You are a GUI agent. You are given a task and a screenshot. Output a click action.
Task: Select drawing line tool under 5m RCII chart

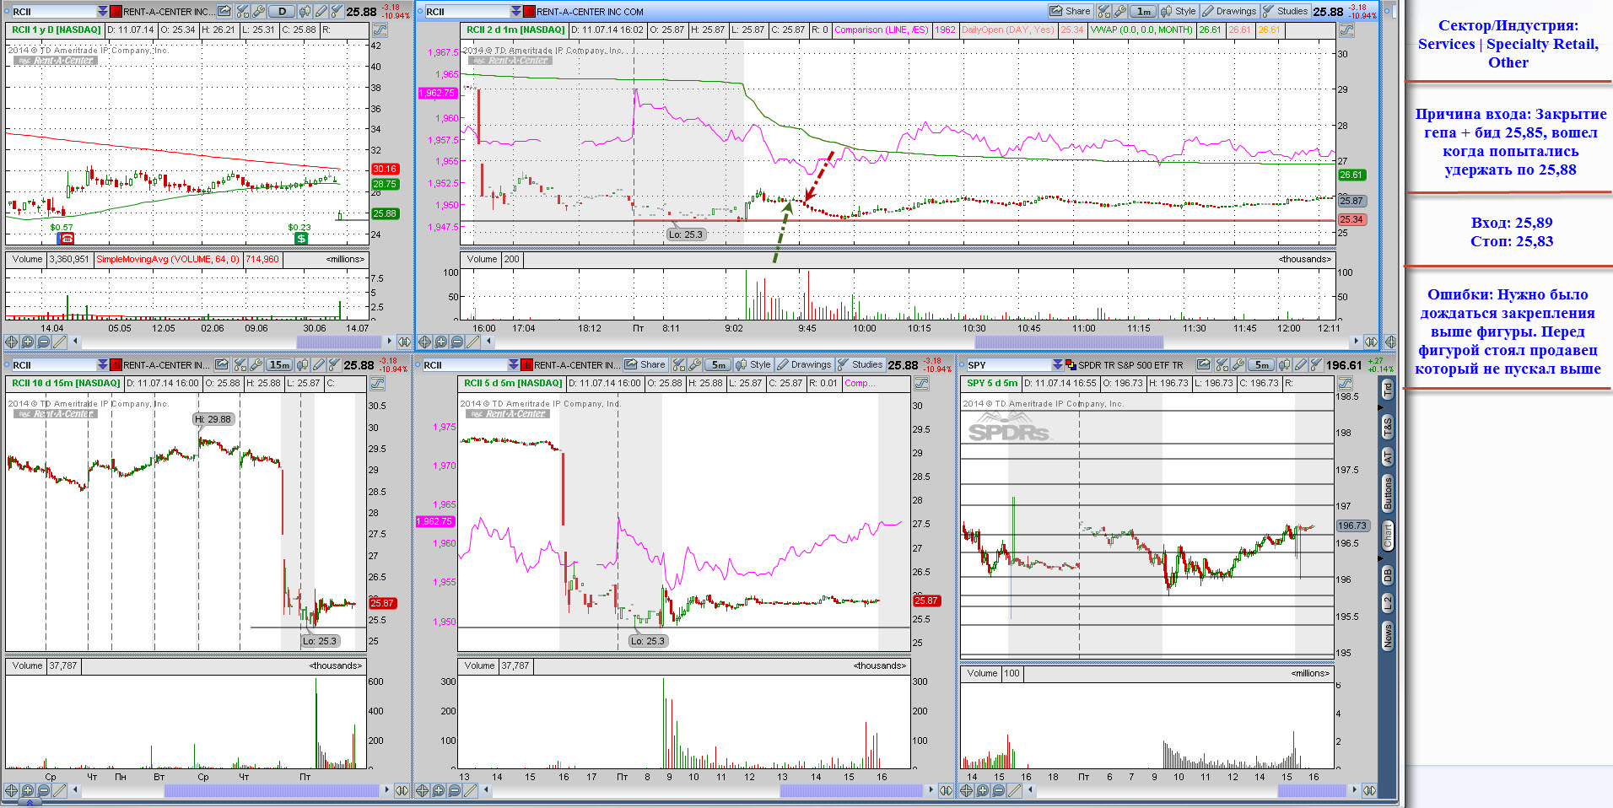pyautogui.click(x=471, y=790)
